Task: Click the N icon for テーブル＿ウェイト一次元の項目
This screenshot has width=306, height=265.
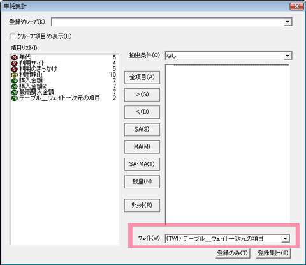Action: [x=15, y=98]
